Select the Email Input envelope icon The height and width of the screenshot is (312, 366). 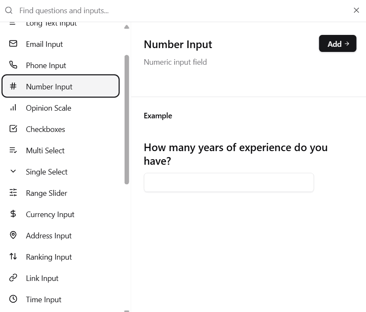tap(13, 44)
